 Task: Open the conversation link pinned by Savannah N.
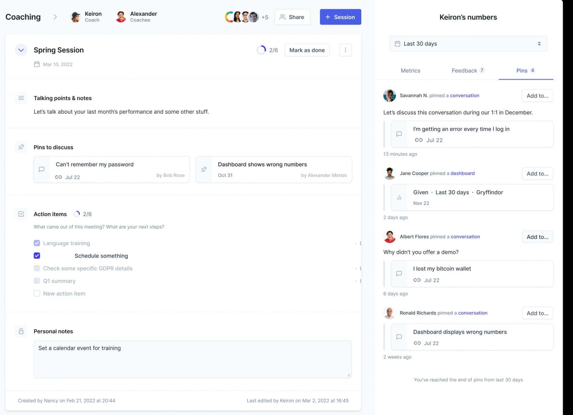tap(464, 95)
